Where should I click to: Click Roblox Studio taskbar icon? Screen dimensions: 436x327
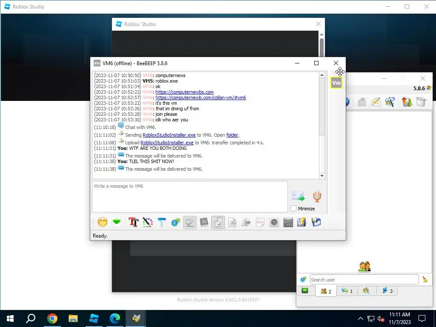coord(94,318)
